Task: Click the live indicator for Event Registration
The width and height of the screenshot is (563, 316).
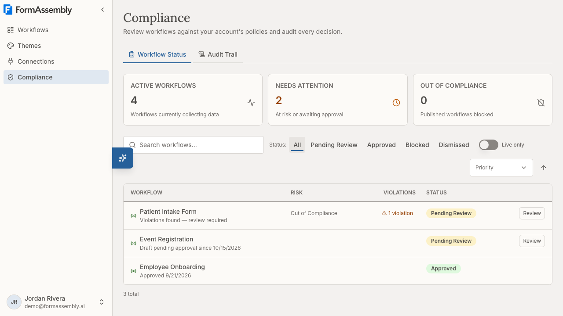Action: [133, 243]
